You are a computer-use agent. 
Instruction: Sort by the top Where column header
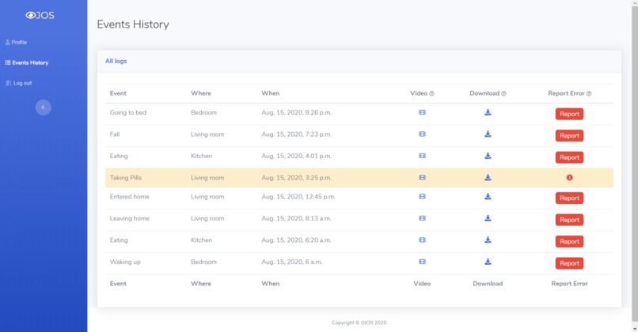coord(201,93)
